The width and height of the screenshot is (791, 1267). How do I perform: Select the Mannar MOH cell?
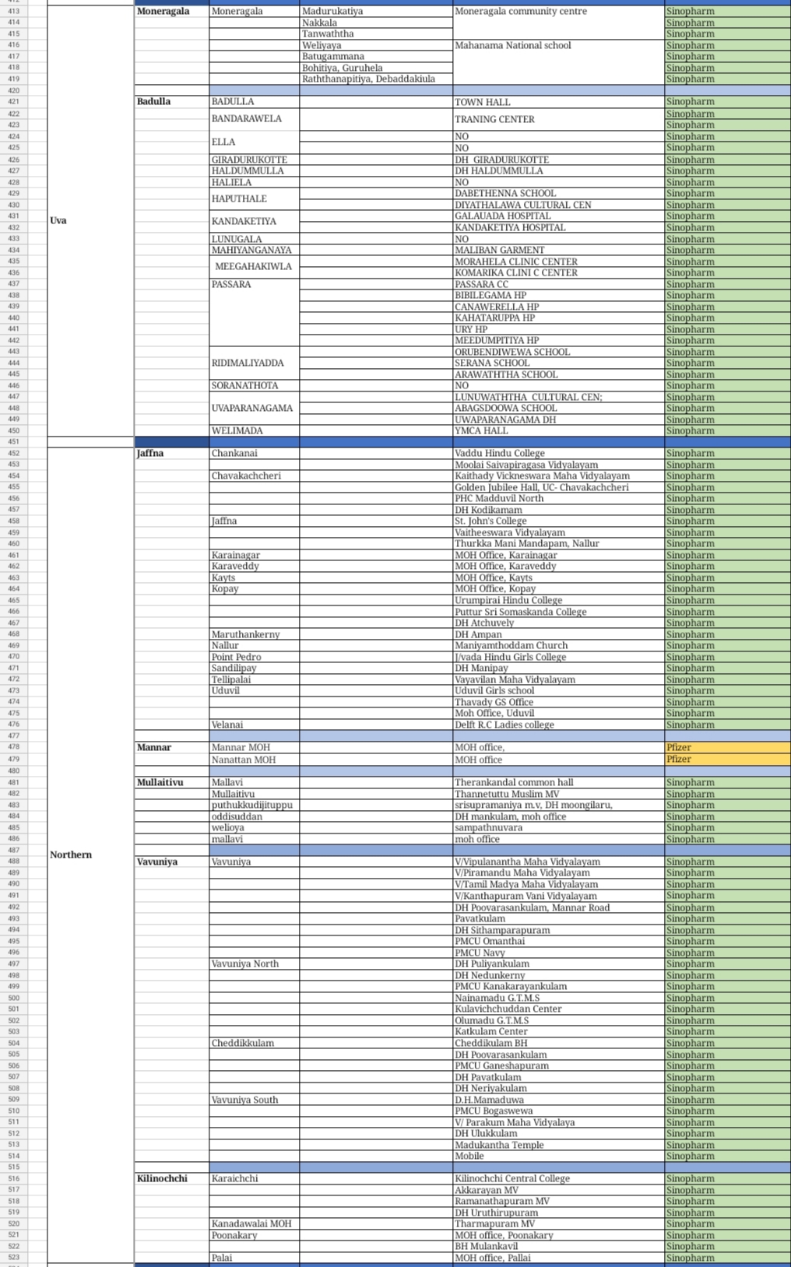(255, 747)
